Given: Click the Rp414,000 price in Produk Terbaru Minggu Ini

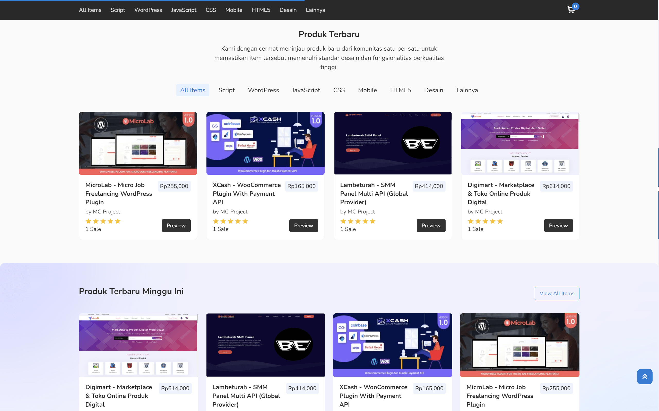Looking at the screenshot, I should pos(302,388).
